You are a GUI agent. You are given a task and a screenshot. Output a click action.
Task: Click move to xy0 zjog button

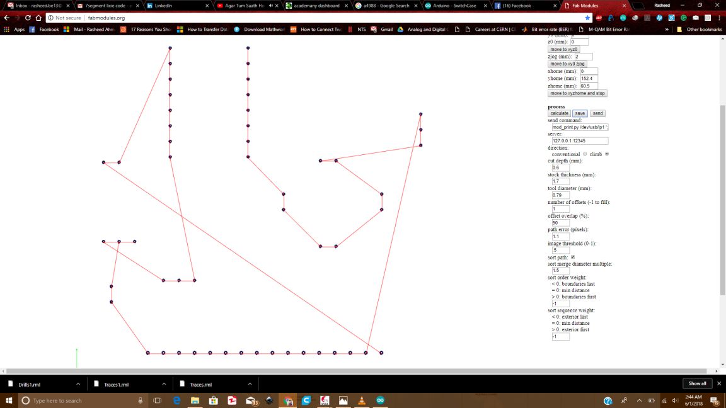tap(567, 64)
